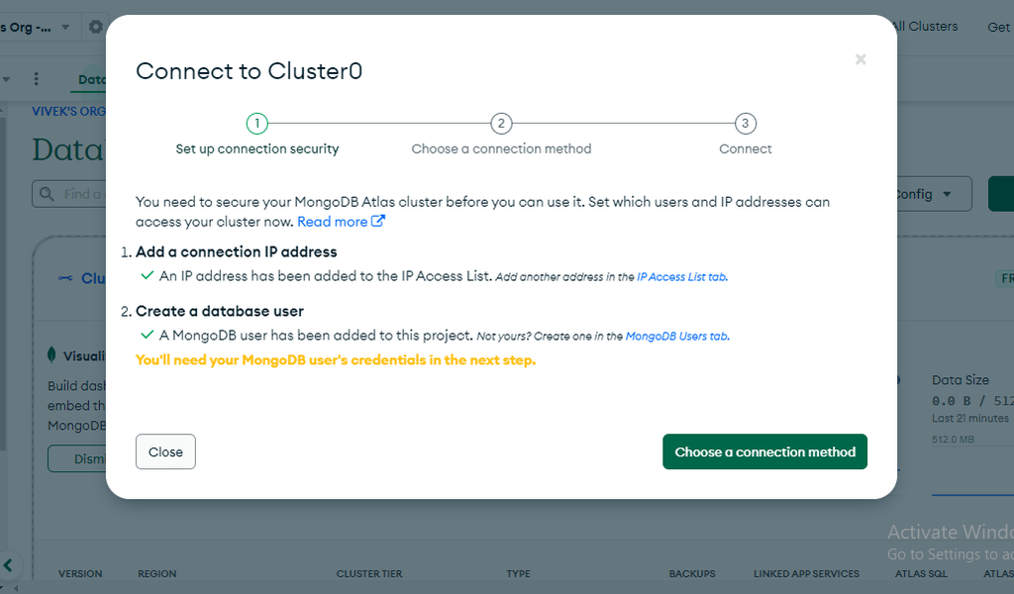Click the Choose a connection method button
1014x594 pixels.
click(764, 451)
